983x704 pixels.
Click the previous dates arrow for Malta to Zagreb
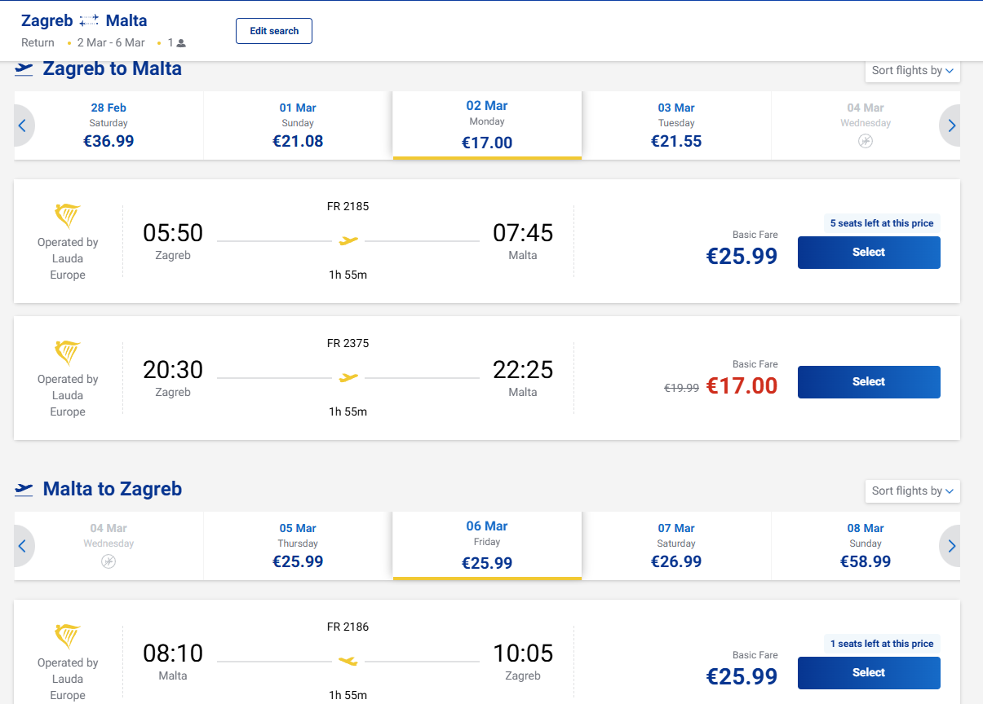(x=23, y=546)
